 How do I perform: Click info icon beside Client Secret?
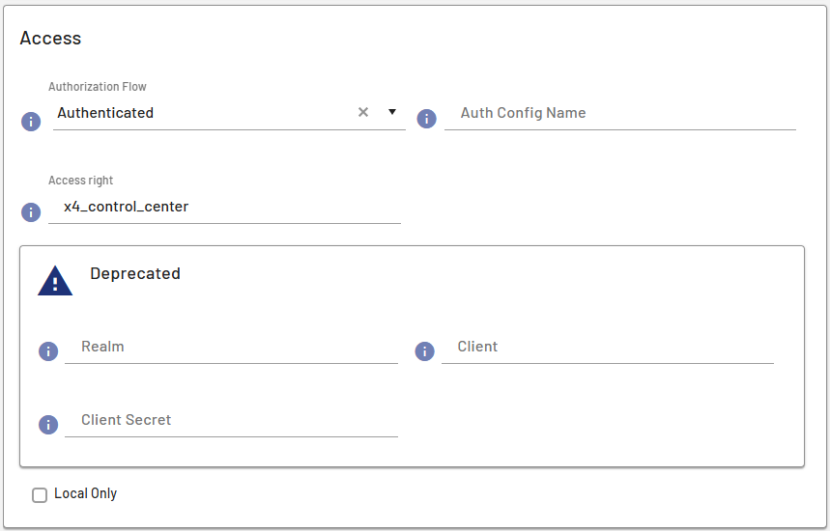pos(48,425)
